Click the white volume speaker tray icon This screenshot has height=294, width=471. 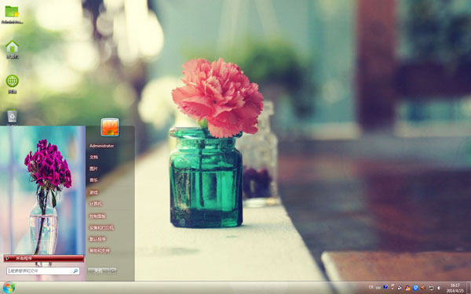439,288
